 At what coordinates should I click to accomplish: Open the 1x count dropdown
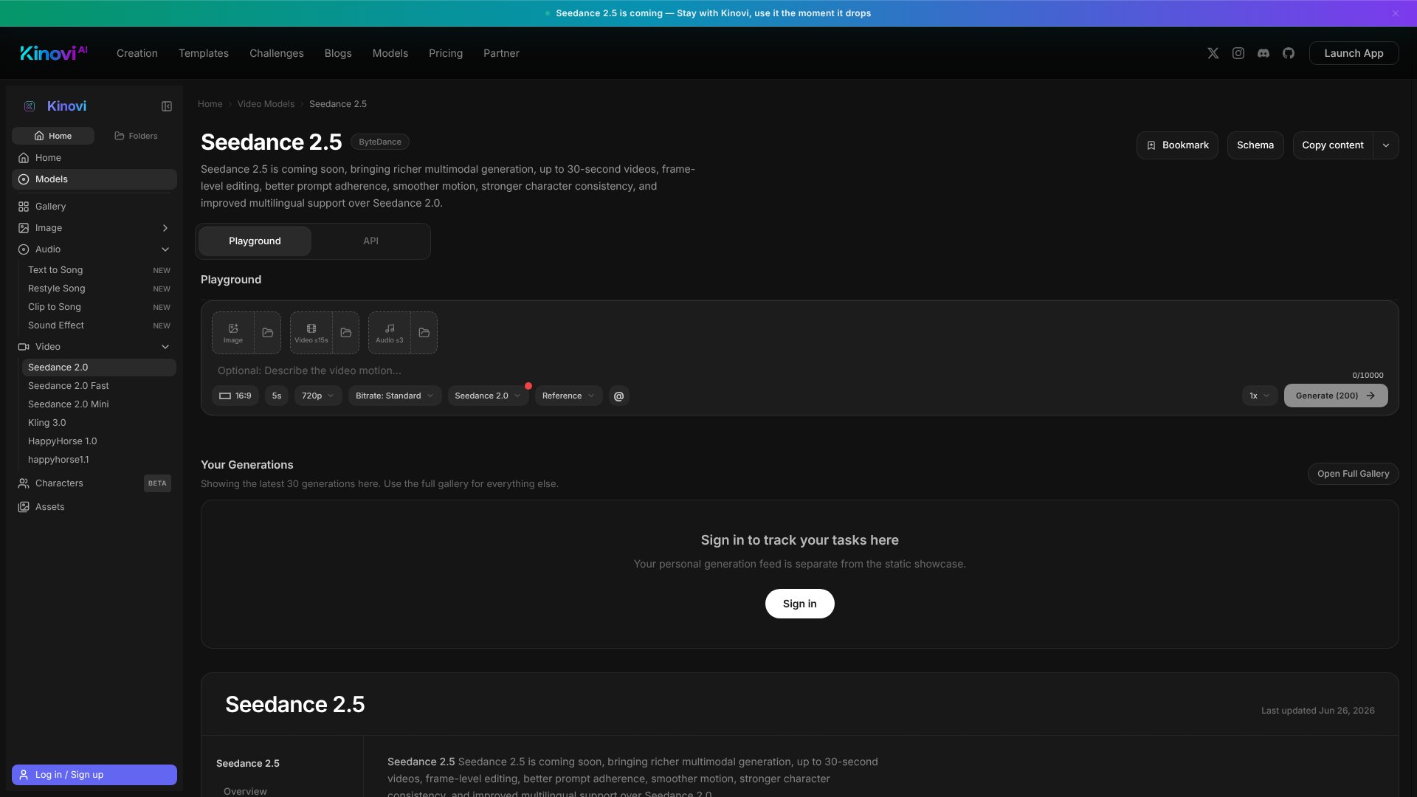[1260, 396]
